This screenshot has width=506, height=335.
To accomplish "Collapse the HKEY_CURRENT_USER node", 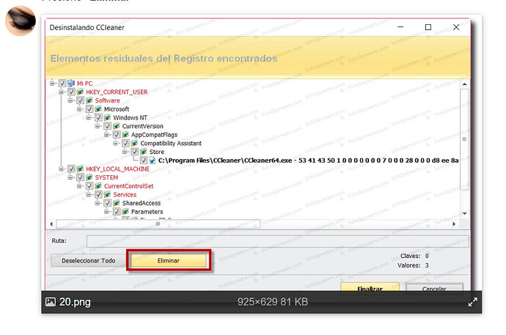I will coord(61,92).
